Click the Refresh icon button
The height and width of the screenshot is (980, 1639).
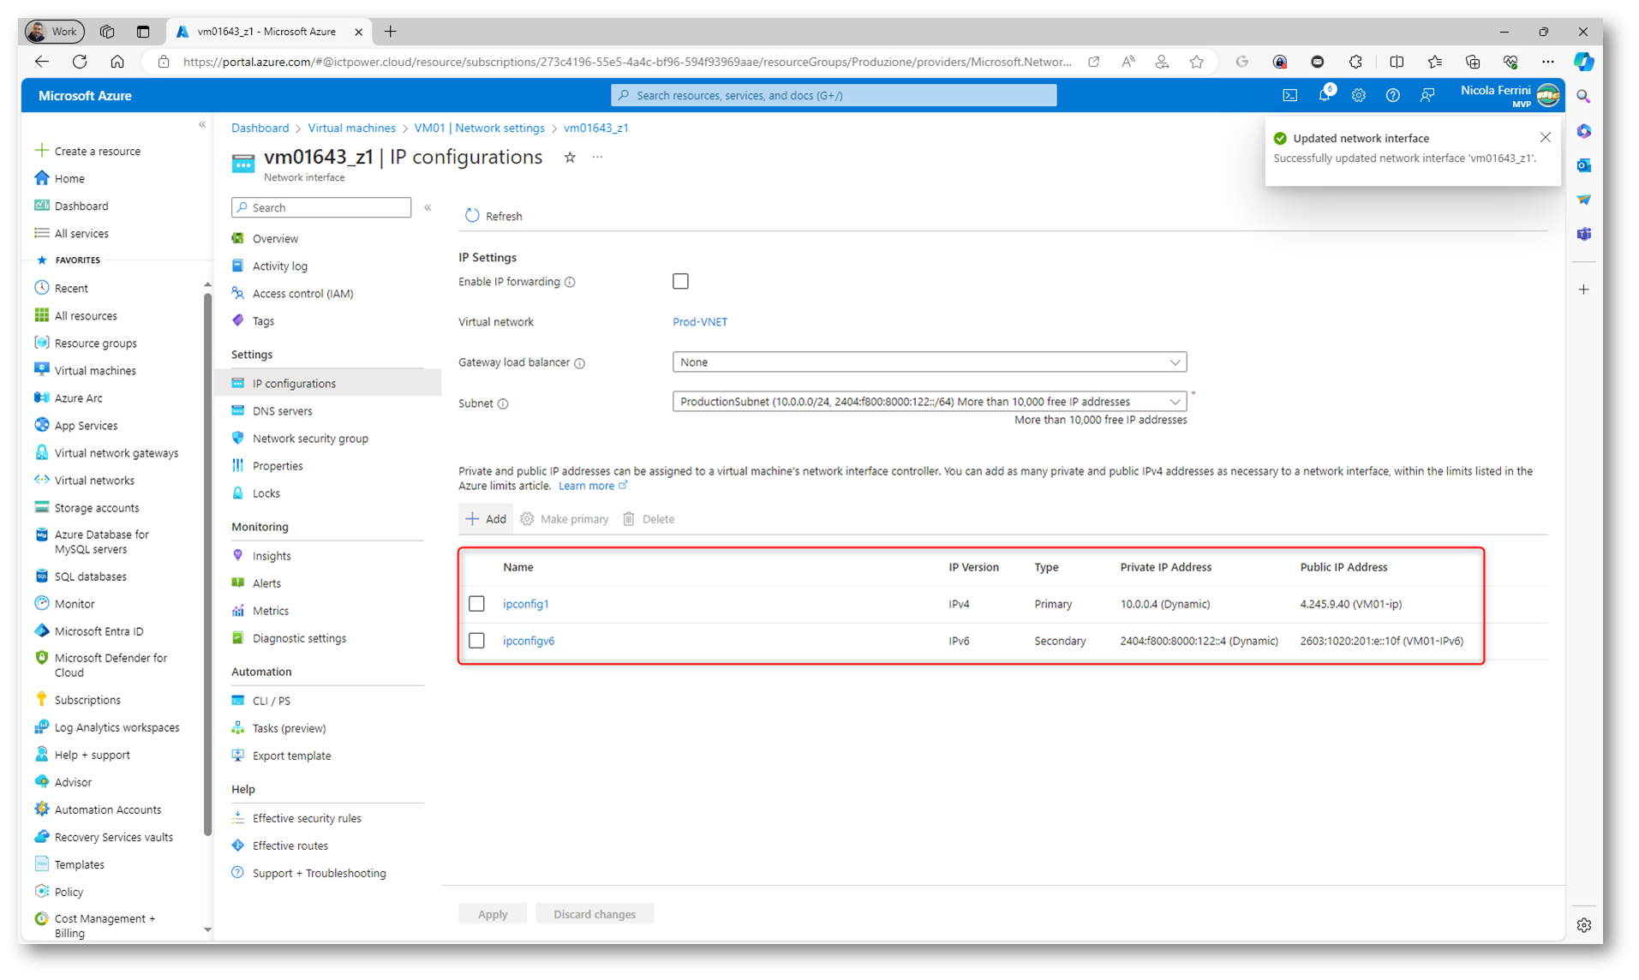click(472, 216)
